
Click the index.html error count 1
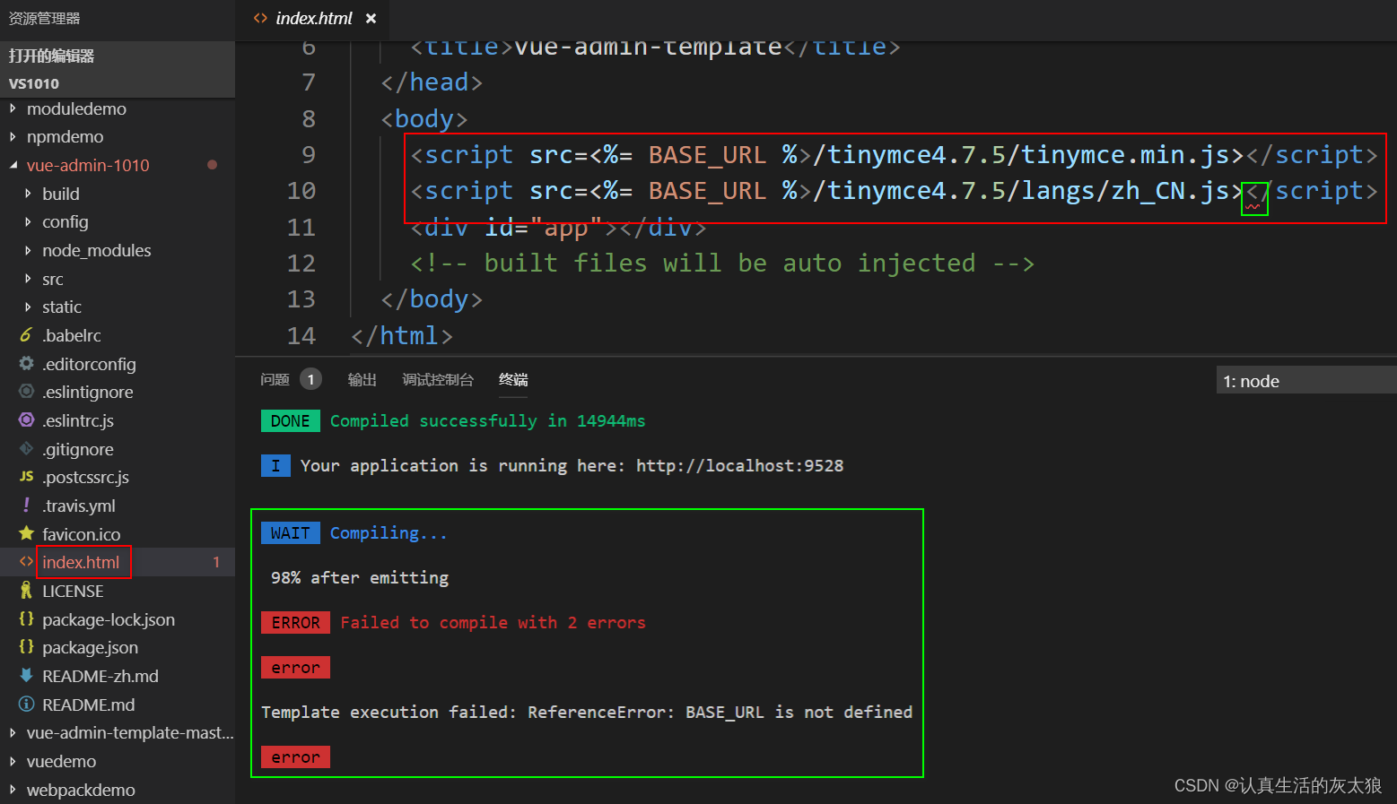(x=216, y=562)
